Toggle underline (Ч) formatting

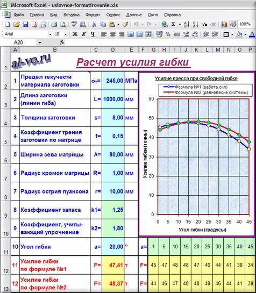point(93,34)
